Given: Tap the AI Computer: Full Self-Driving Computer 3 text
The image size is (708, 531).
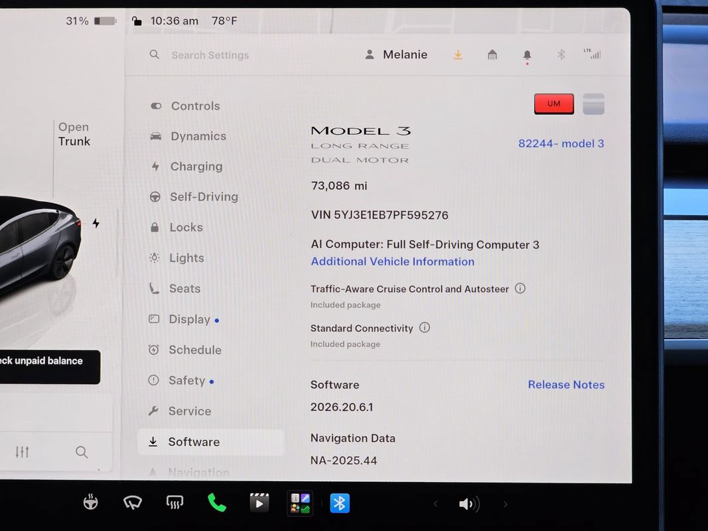Looking at the screenshot, I should coord(425,244).
